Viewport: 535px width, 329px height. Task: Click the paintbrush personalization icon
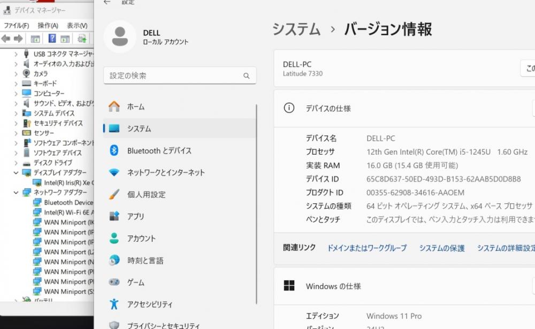114,194
